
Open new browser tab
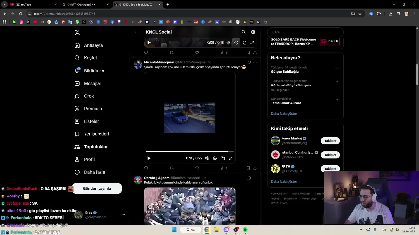coord(168,5)
